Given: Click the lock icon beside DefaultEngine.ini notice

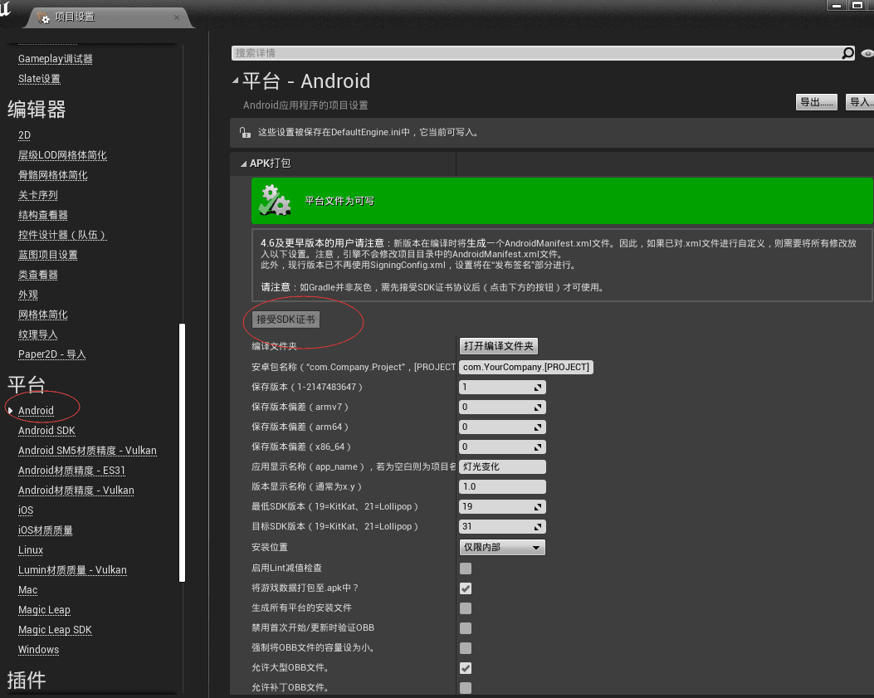Looking at the screenshot, I should coord(245,132).
